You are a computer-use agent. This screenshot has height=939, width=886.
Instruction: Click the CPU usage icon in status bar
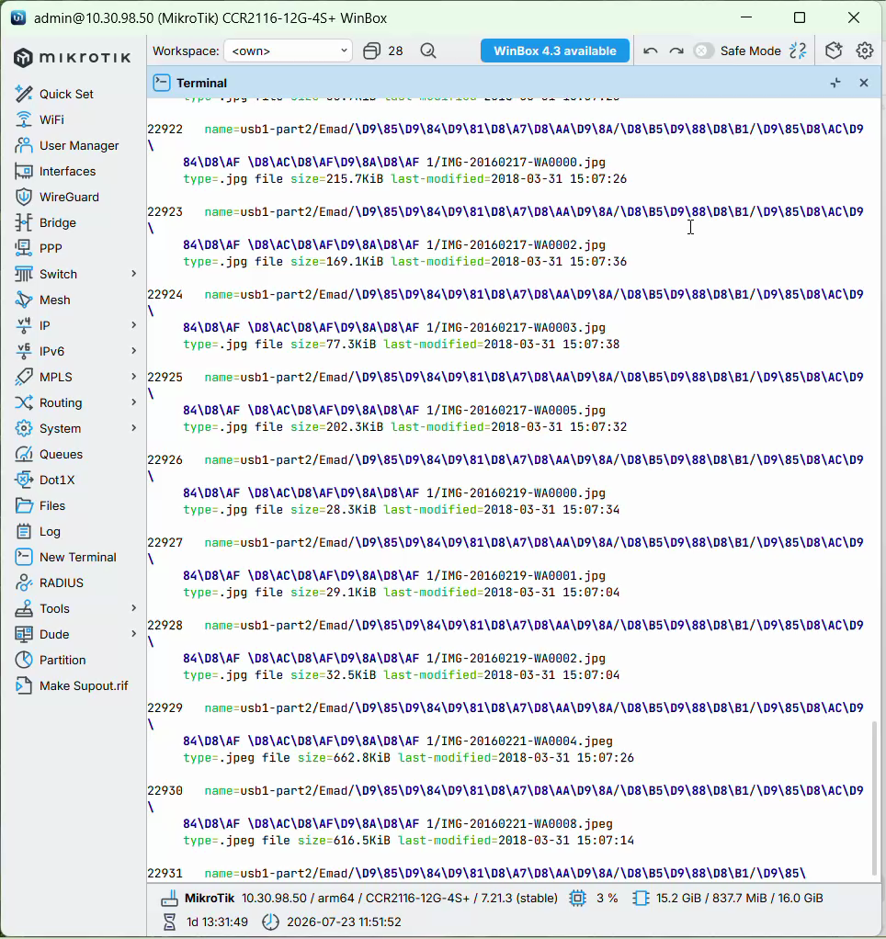pos(577,899)
